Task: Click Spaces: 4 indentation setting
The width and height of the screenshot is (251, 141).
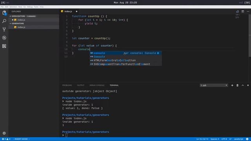Action: 215,139
